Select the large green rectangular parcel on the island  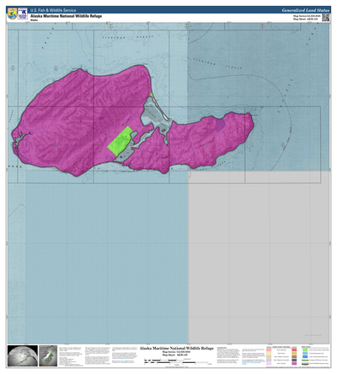[120, 141]
